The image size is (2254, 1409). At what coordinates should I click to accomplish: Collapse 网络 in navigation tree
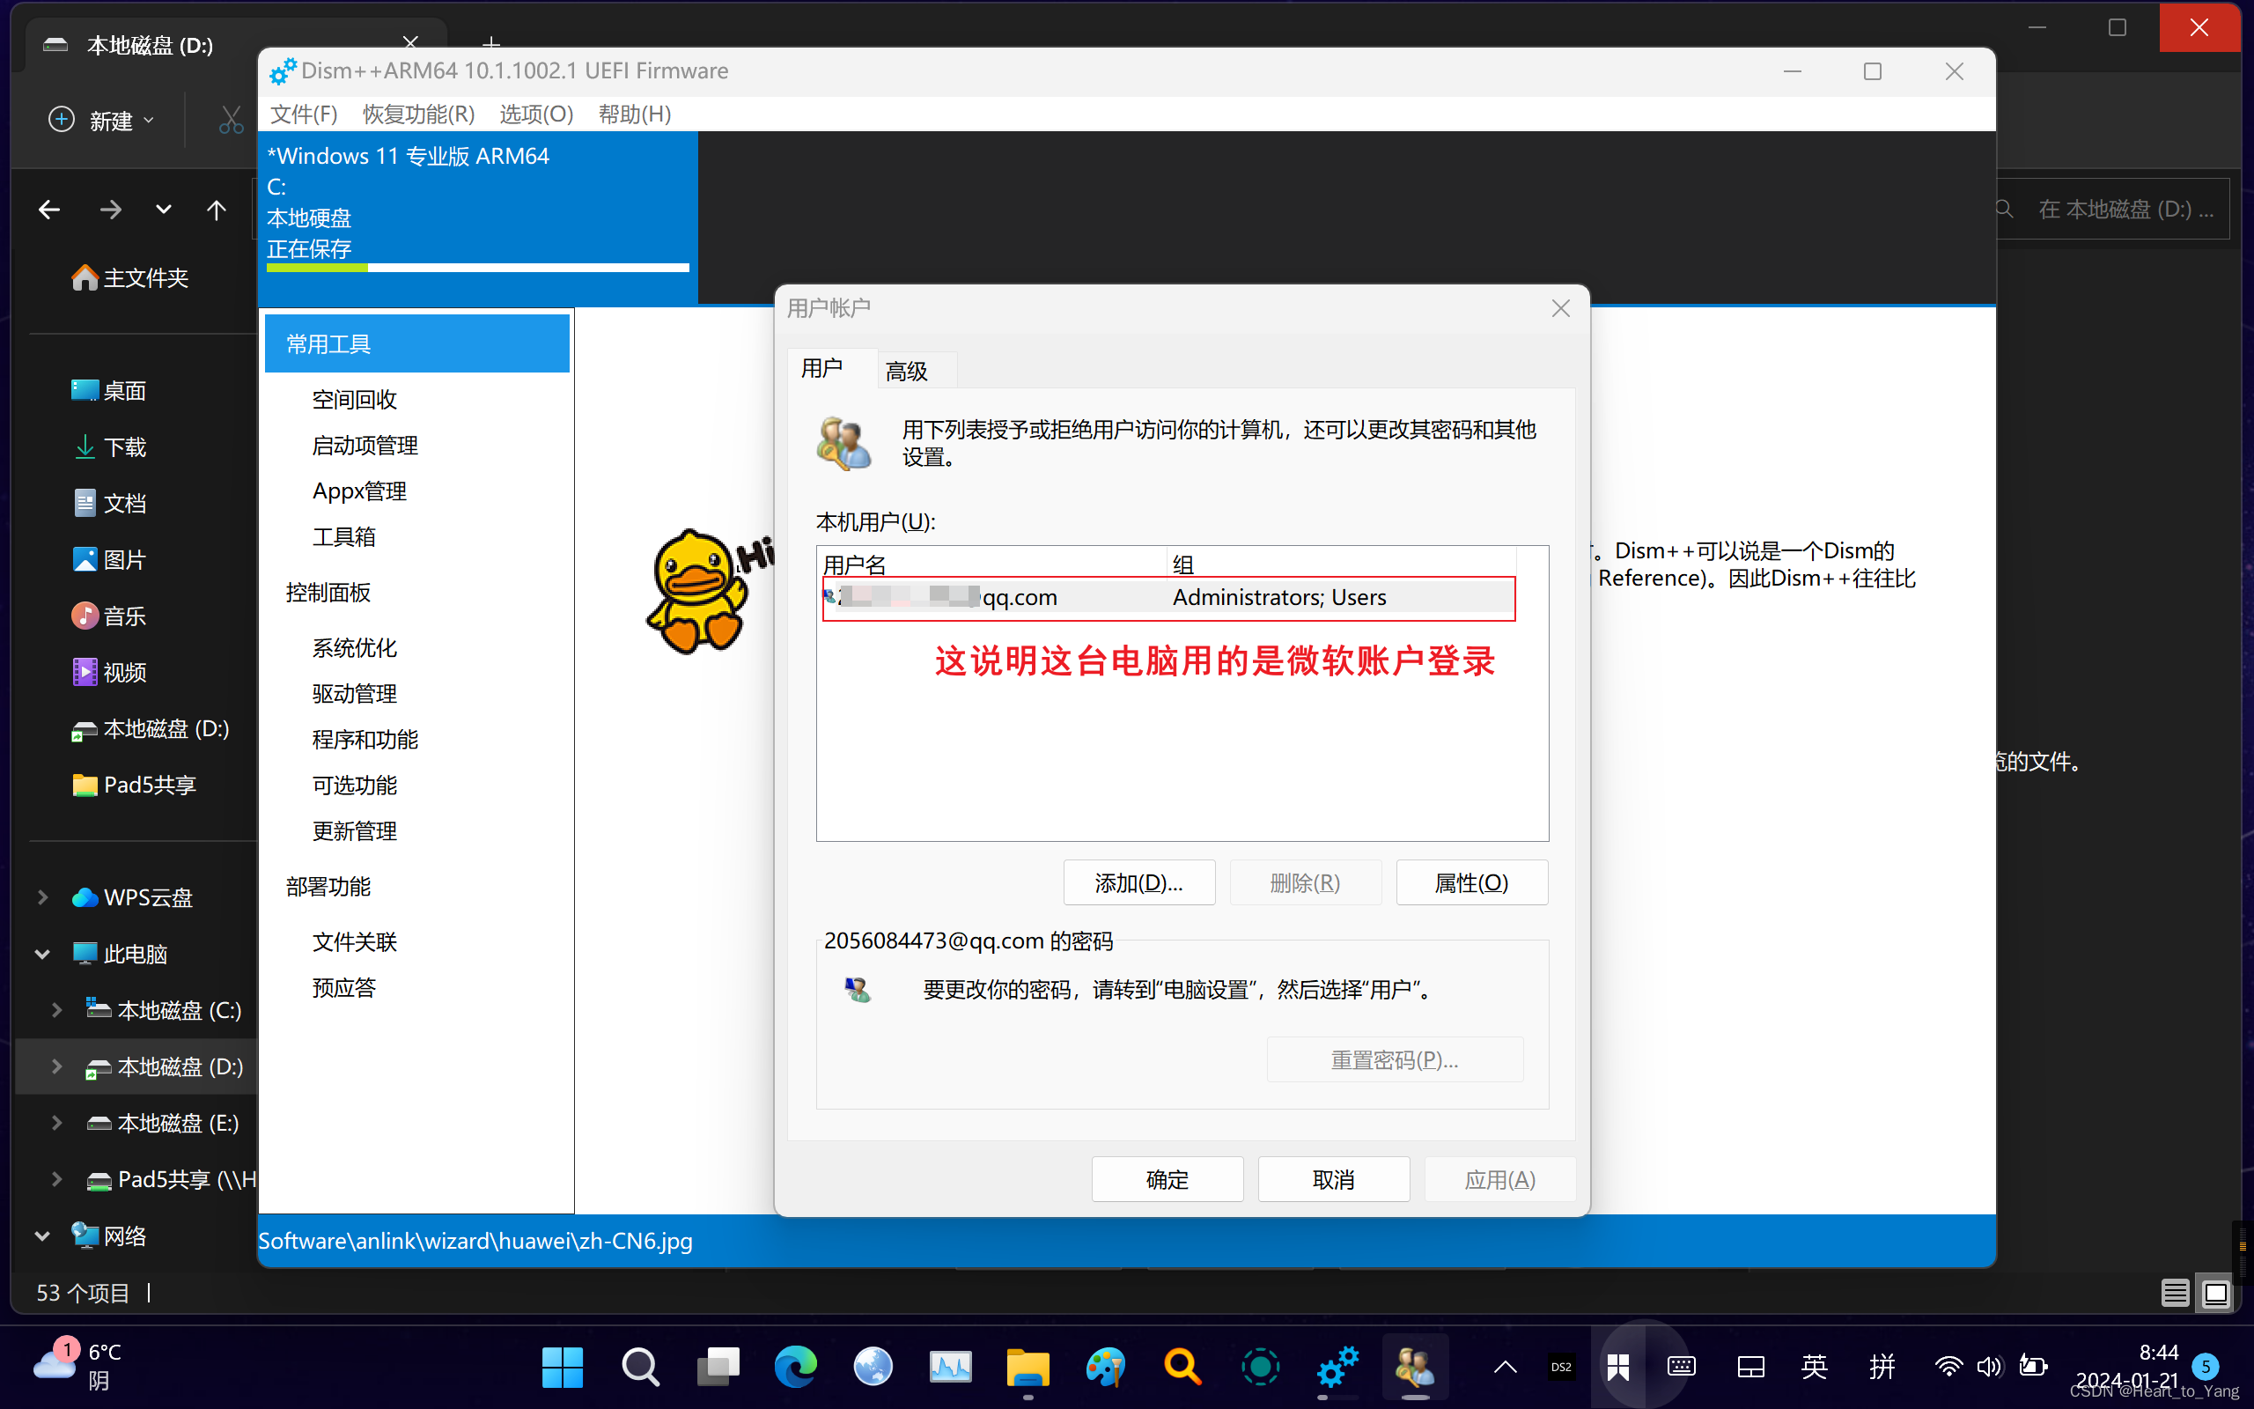[43, 1236]
